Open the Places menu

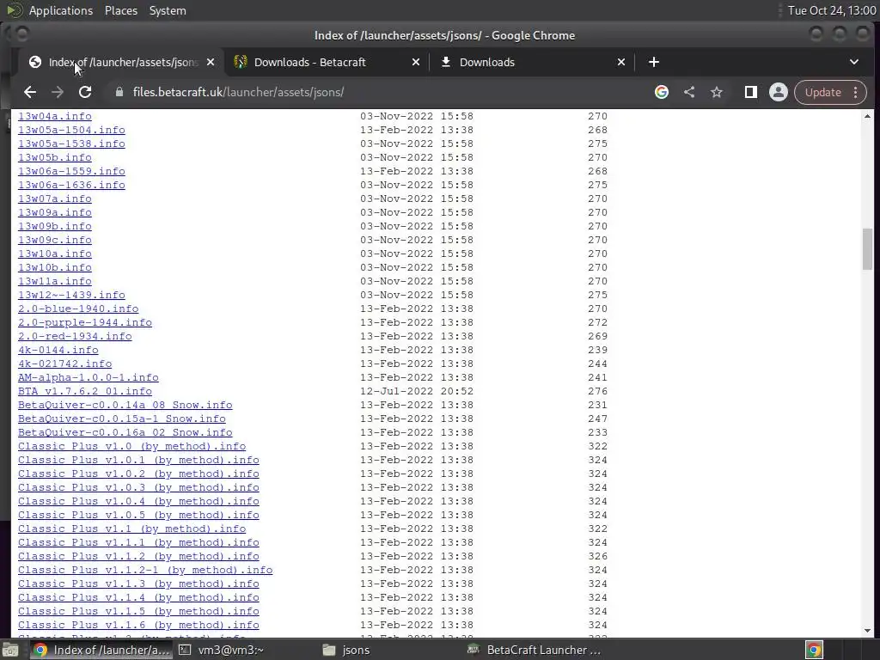(121, 10)
